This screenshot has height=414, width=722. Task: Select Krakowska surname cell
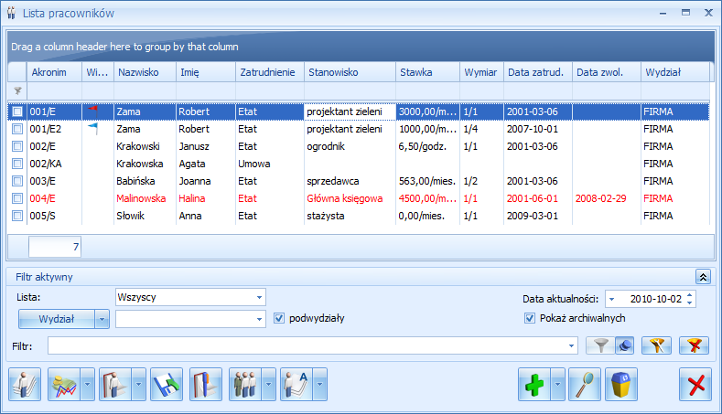(145, 164)
